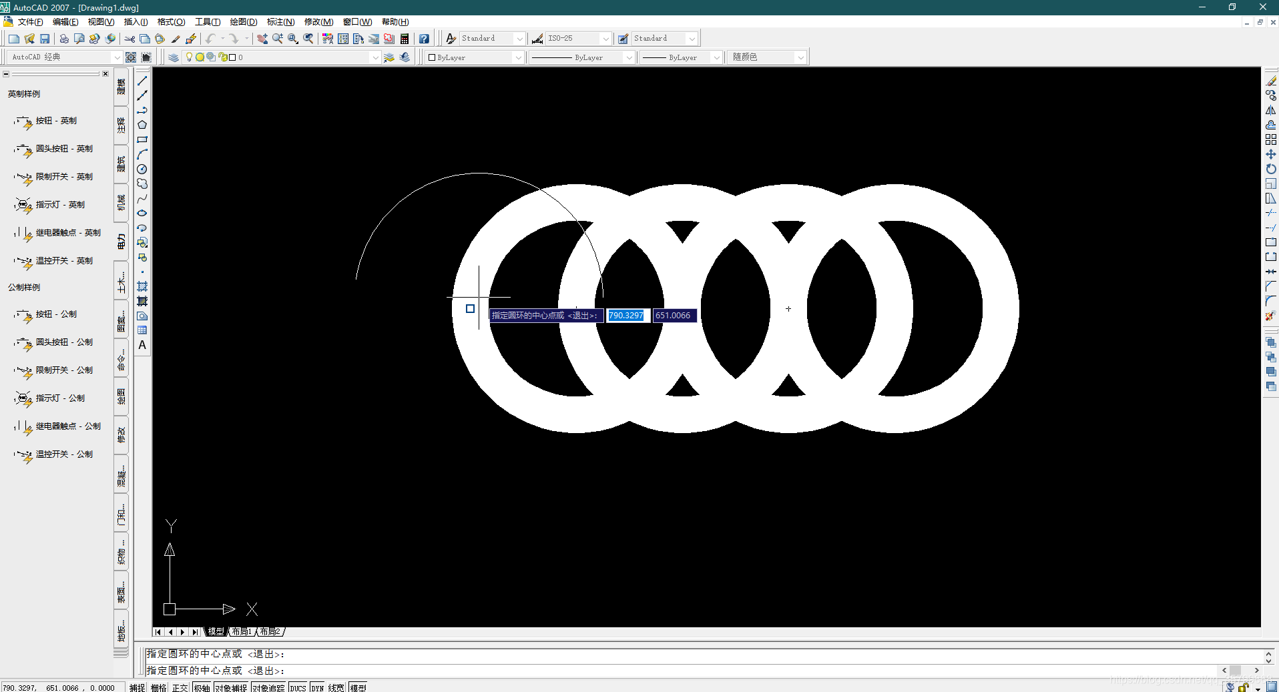This screenshot has width=1279, height=692.
Task: Open the 修改(M) menu
Action: tap(318, 22)
